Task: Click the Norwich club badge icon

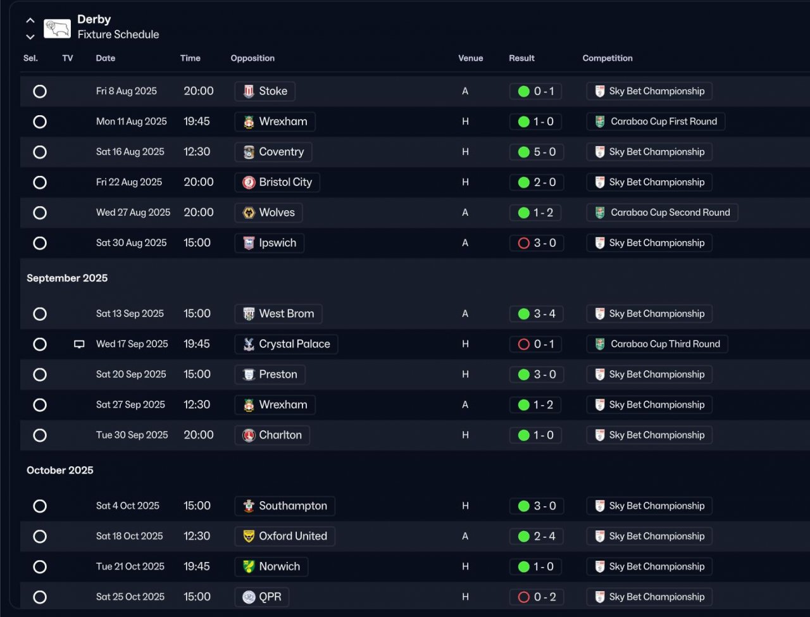Action: click(x=249, y=567)
